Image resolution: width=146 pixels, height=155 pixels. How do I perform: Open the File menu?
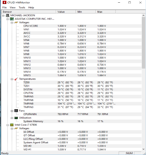pos(4,7)
